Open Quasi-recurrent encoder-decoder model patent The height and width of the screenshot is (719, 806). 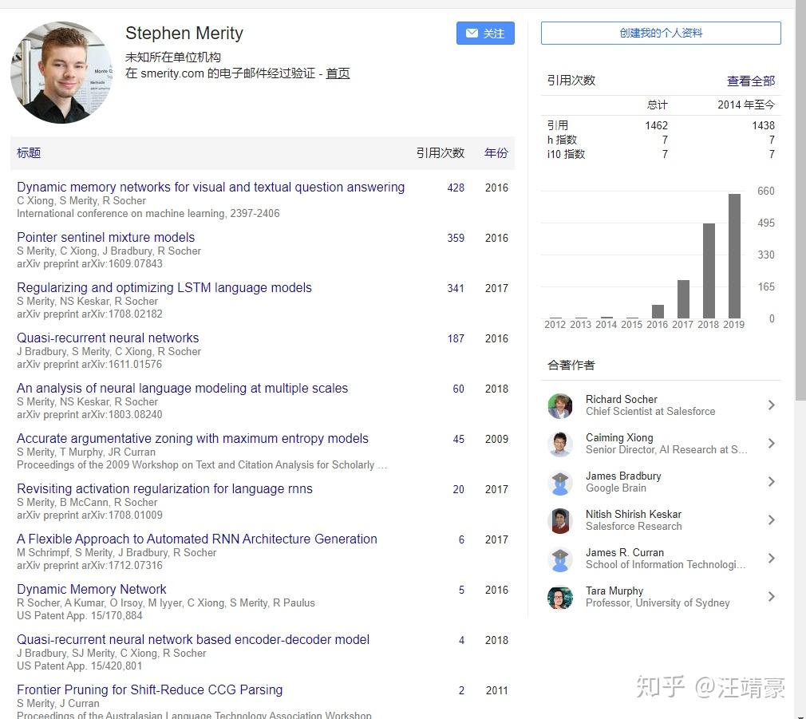[x=193, y=640]
